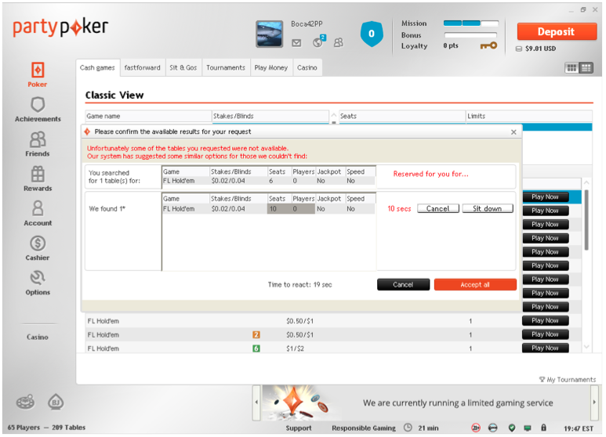Open Options in the sidebar
Screen dimensions: 606x437
pyautogui.click(x=38, y=283)
